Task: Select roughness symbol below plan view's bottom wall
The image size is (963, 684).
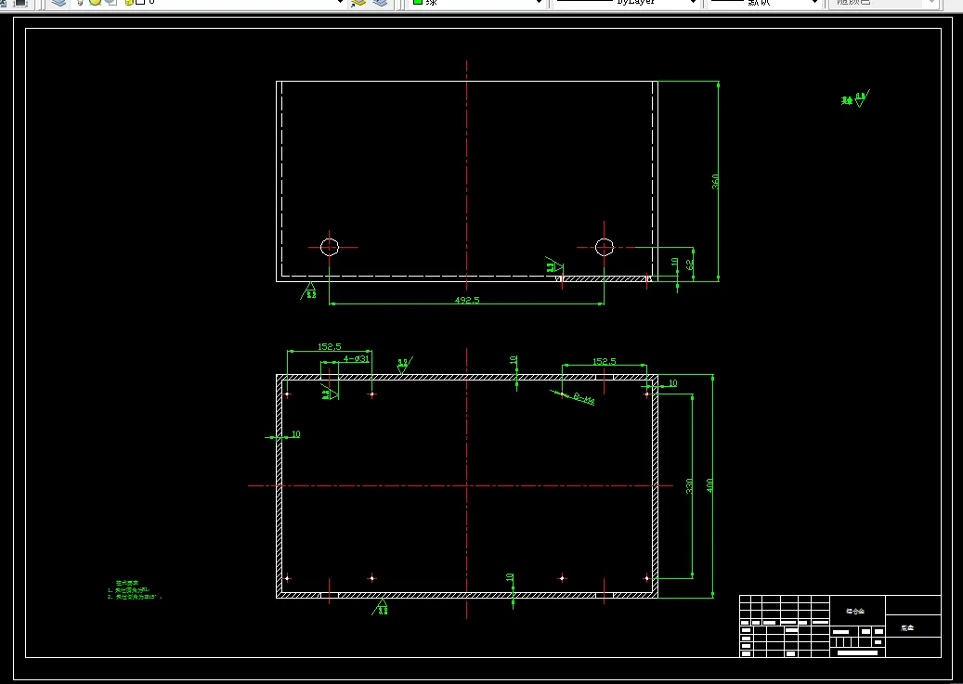Action: (x=380, y=606)
